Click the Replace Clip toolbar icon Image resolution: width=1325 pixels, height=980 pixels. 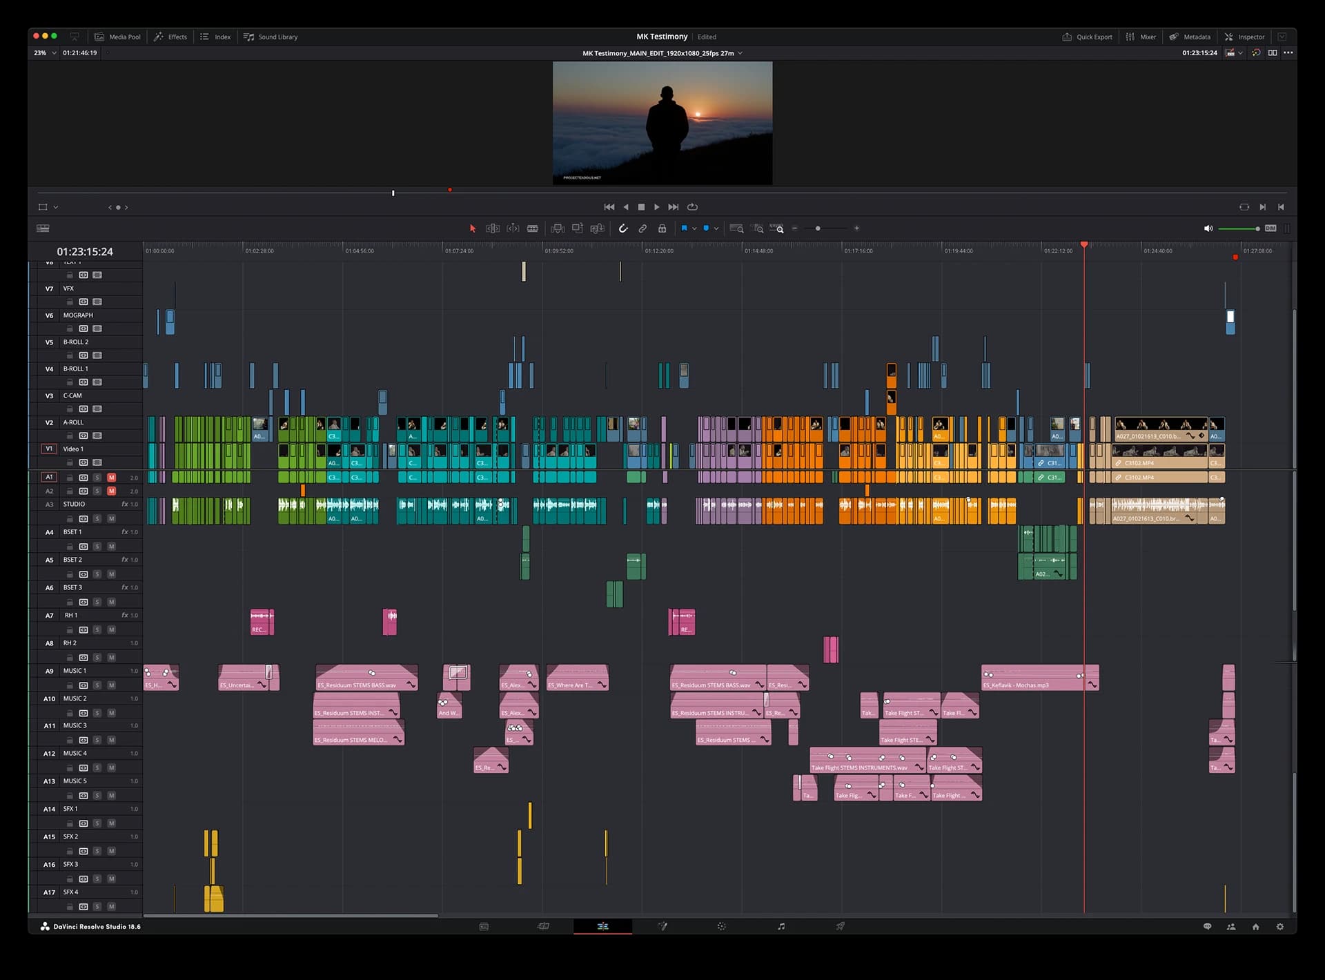598,228
